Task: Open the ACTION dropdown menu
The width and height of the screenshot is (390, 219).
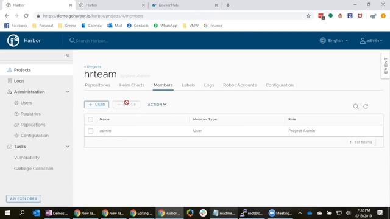Action: click(x=157, y=105)
